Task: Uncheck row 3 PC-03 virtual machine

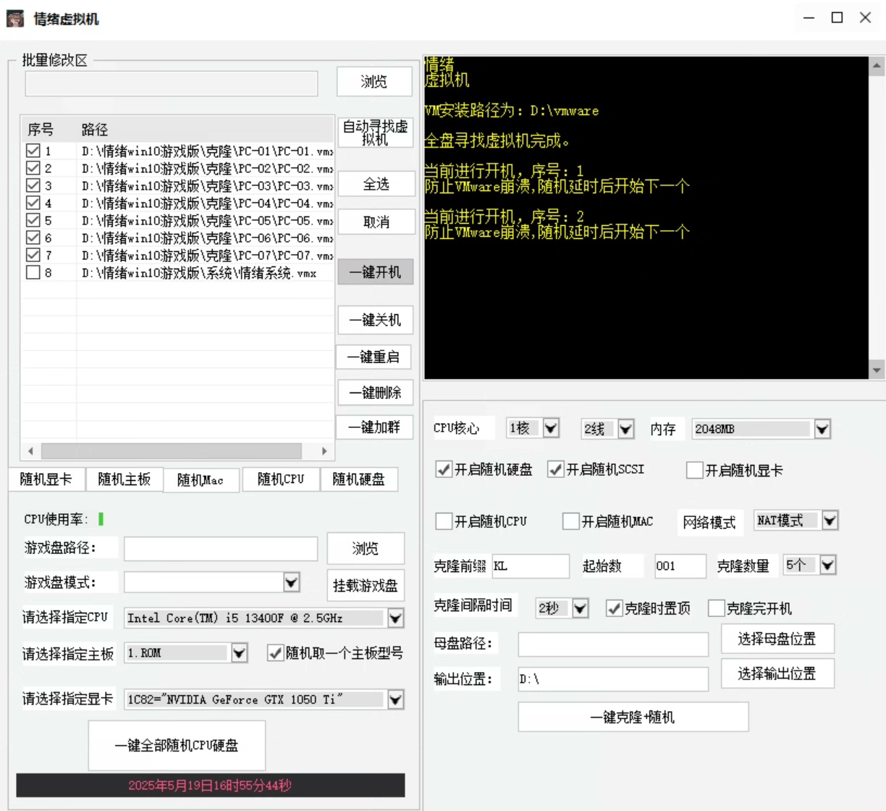Action: pos(33,185)
